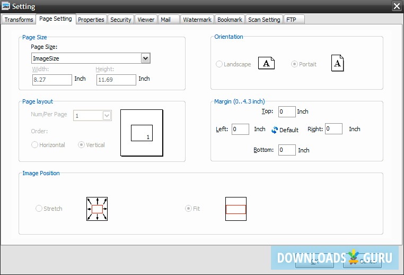Click the Width input field
This screenshot has width=404, height=275.
tap(52, 80)
